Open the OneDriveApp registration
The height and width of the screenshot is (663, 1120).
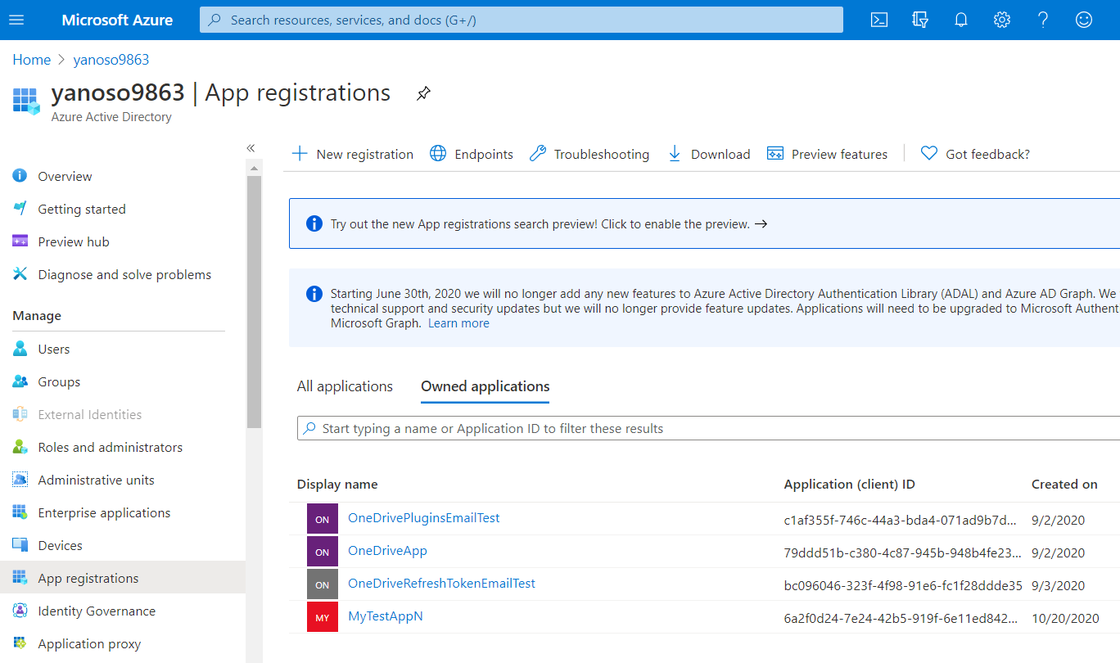pos(387,551)
